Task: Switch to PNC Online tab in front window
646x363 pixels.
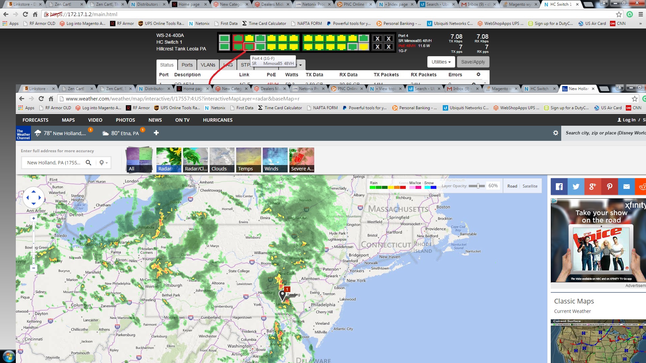Action: pos(347,89)
